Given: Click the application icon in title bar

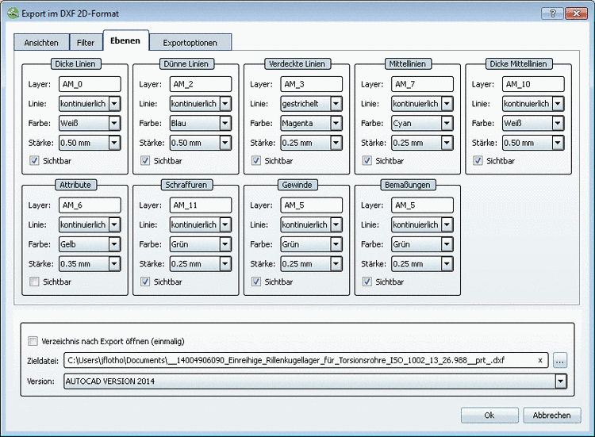Looking at the screenshot, I should [x=13, y=13].
